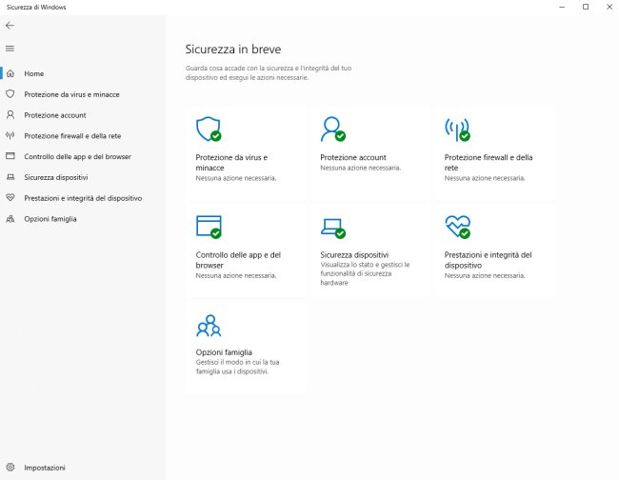Image resolution: width=619 pixels, height=480 pixels.
Task: Maximize the Sicurezza di Windows window
Action: (586, 7)
